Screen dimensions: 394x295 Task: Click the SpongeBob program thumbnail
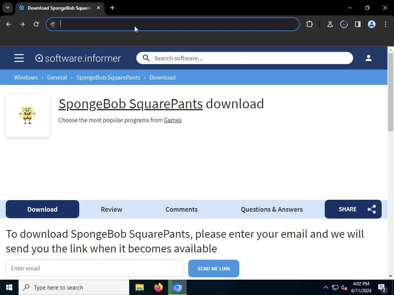pyautogui.click(x=28, y=115)
